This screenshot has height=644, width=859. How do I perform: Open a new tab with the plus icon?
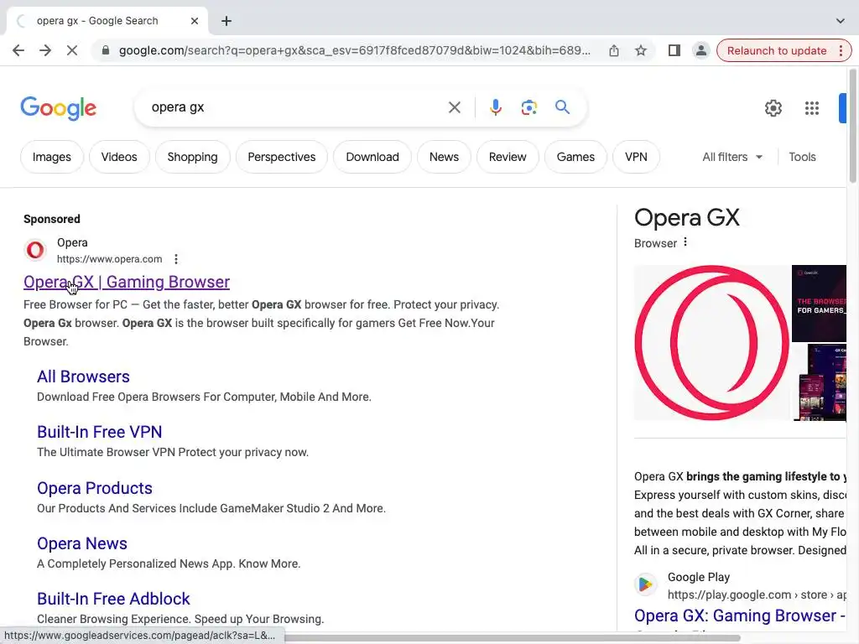[x=226, y=21]
